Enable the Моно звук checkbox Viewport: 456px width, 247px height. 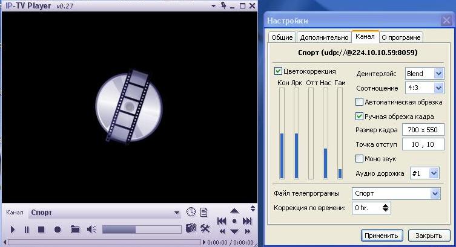pyautogui.click(x=359, y=158)
